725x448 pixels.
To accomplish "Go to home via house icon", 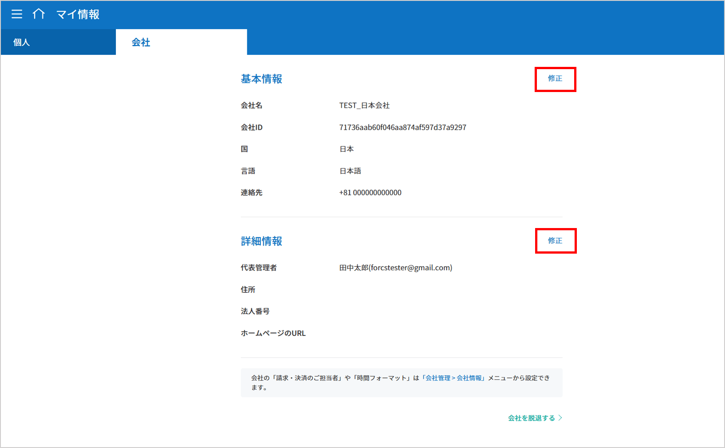I will coord(39,14).
